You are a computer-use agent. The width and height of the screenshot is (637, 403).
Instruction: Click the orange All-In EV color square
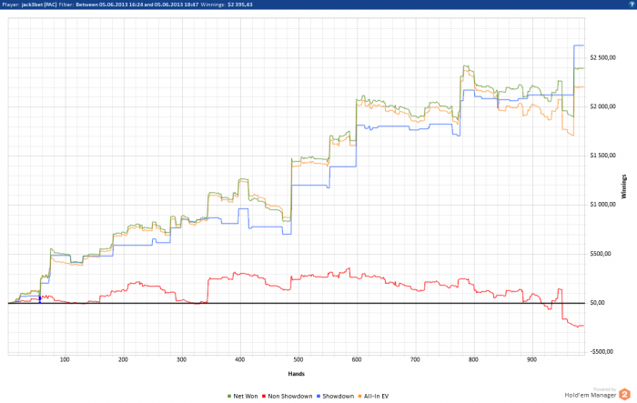click(x=360, y=396)
